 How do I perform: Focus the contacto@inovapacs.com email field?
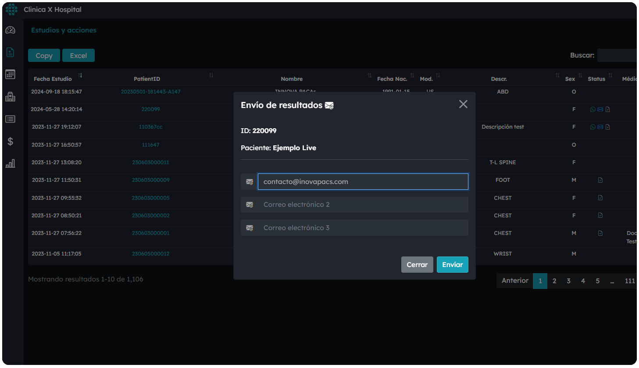coord(363,182)
